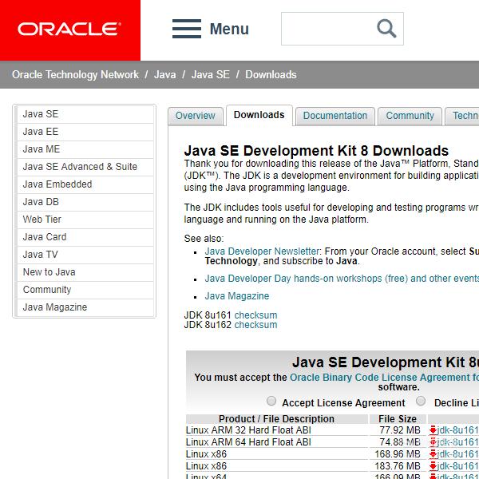Open the Documentation tab
Viewport: 479px width, 479px height.
pos(335,116)
